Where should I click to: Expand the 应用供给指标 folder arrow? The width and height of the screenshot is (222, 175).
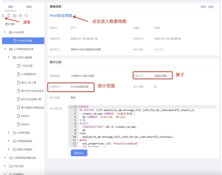click(9, 141)
